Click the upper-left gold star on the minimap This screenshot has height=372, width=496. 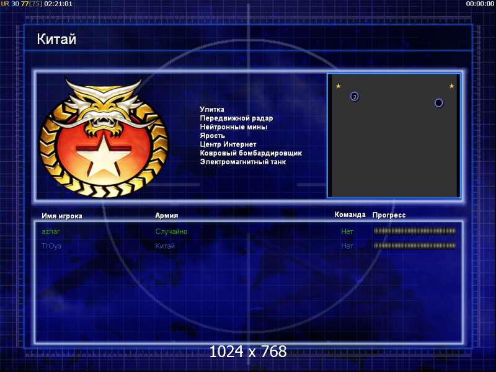[x=339, y=86]
